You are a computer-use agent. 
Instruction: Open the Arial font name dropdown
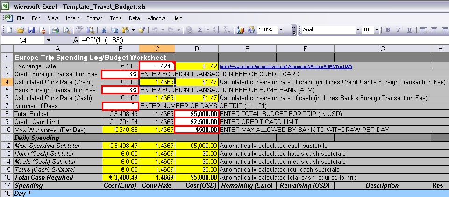tap(358, 30)
